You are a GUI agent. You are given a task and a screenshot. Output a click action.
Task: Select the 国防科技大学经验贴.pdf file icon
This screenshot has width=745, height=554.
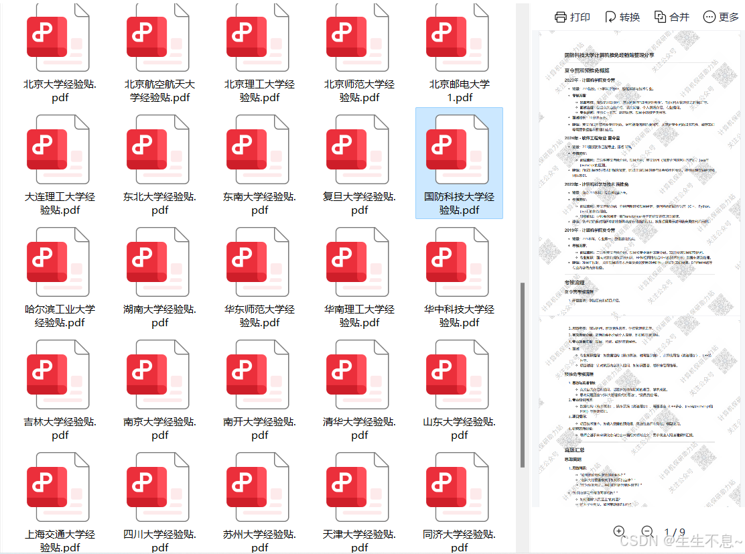pos(457,149)
